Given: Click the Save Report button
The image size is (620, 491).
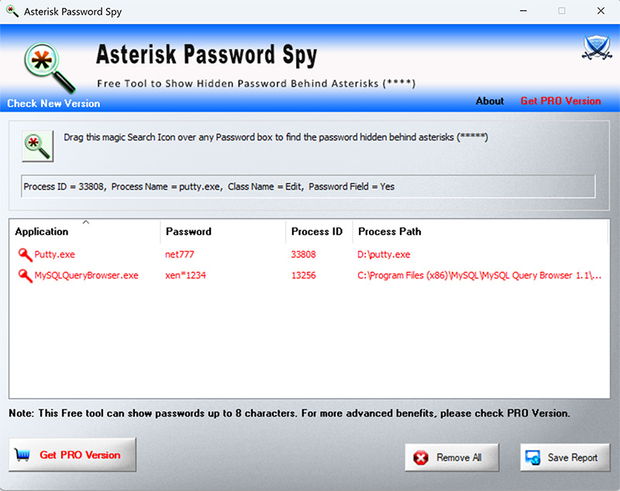Looking at the screenshot, I should pos(565,458).
